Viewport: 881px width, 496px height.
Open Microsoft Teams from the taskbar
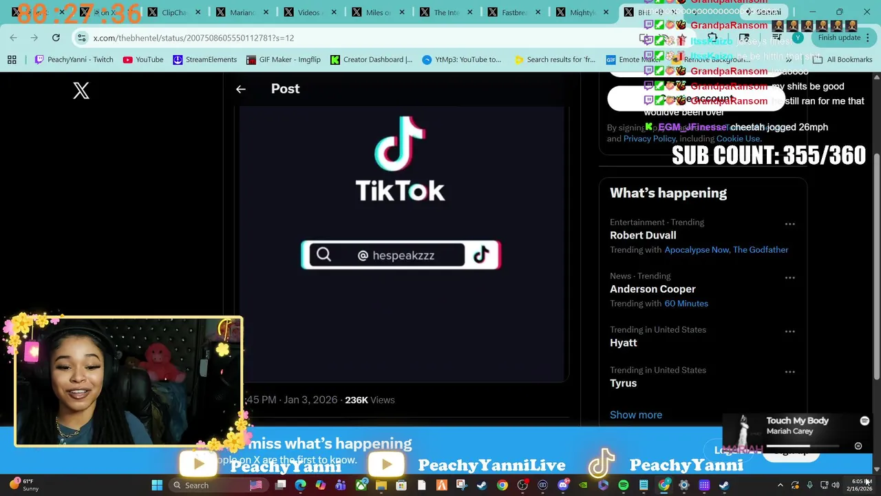click(341, 486)
